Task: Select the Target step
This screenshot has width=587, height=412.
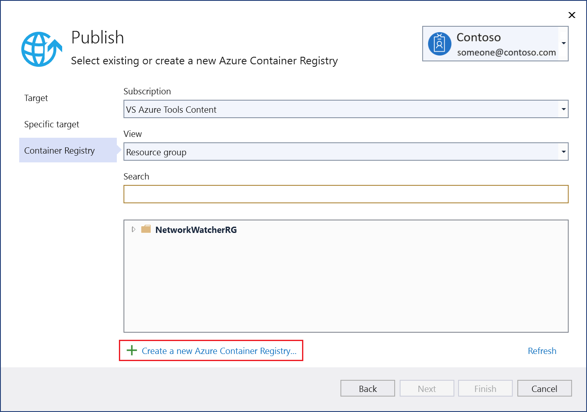Action: tap(36, 98)
